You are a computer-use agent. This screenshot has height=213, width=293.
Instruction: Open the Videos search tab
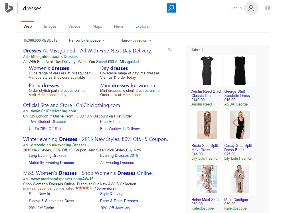point(74,26)
